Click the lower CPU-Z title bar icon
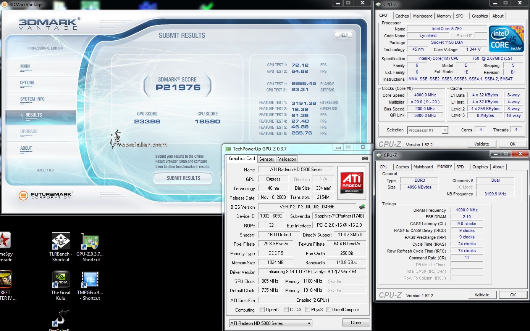 pyautogui.click(x=379, y=155)
